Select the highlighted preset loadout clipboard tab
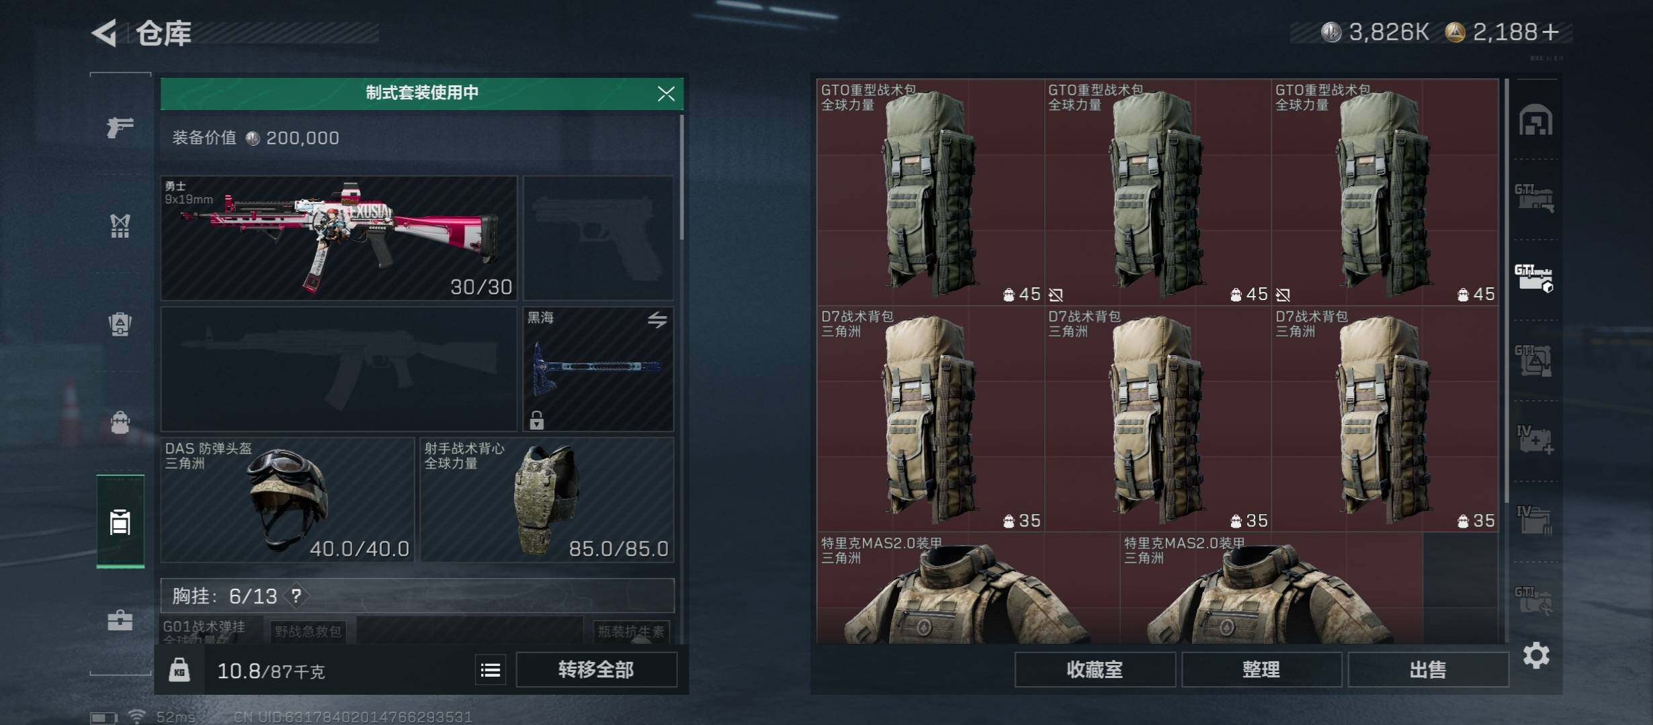Image resolution: width=1653 pixels, height=725 pixels. (120, 521)
